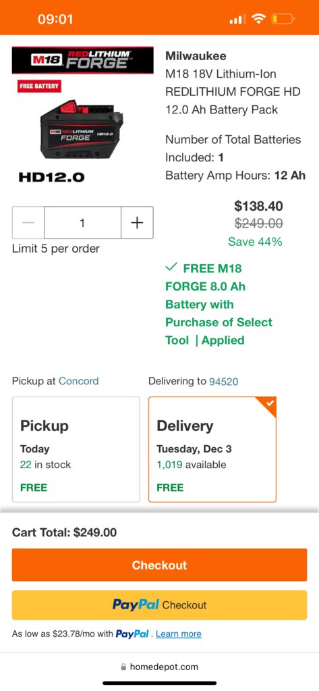Tap the homedepot.com address bar

point(159,667)
